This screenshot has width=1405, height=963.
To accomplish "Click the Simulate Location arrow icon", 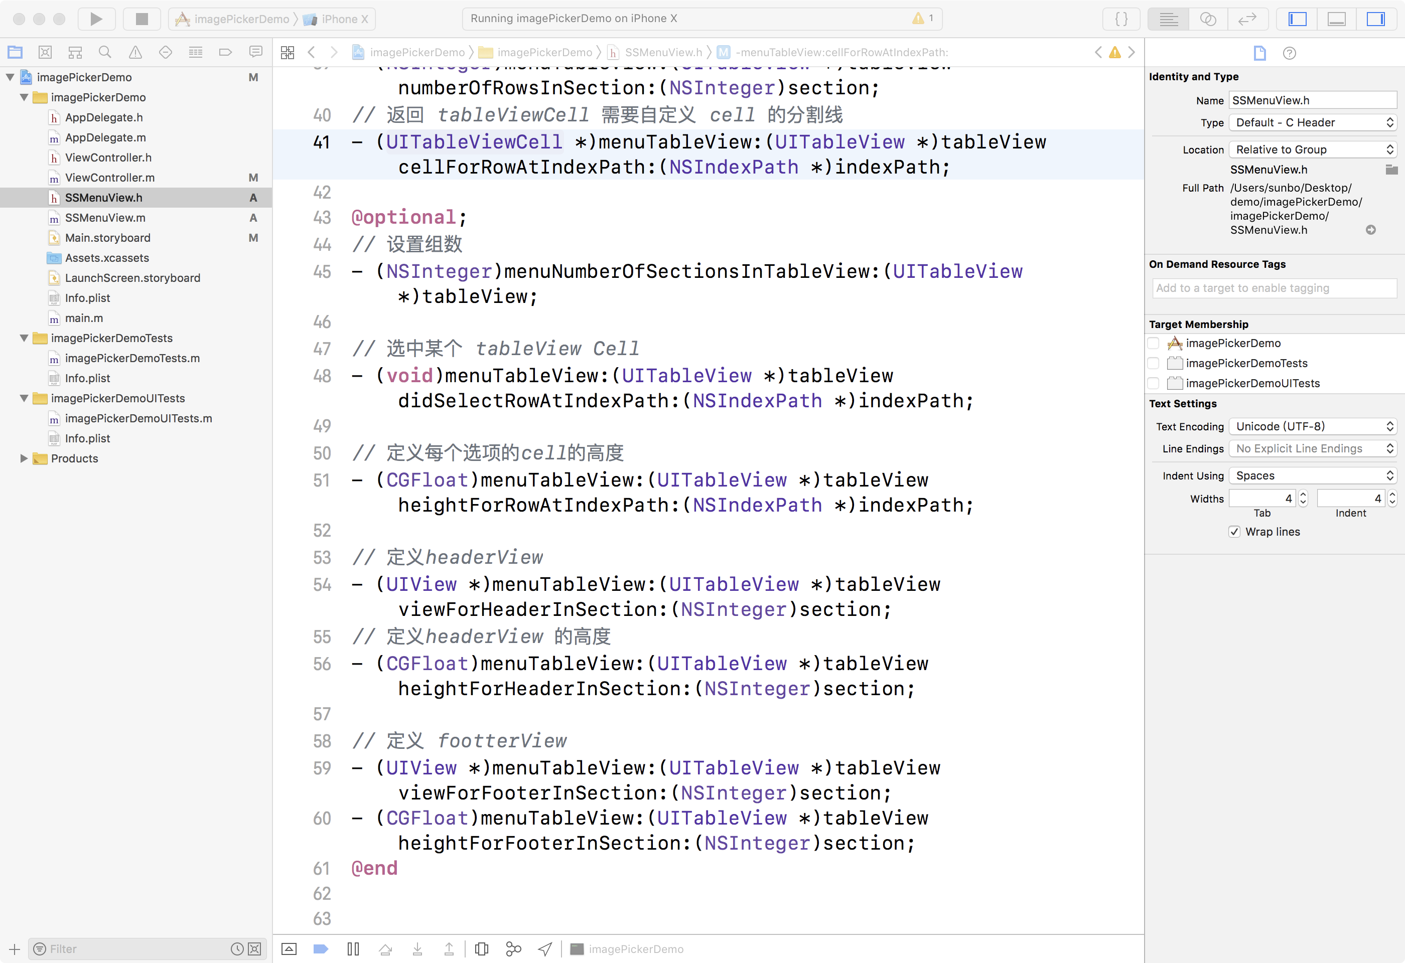I will (545, 948).
